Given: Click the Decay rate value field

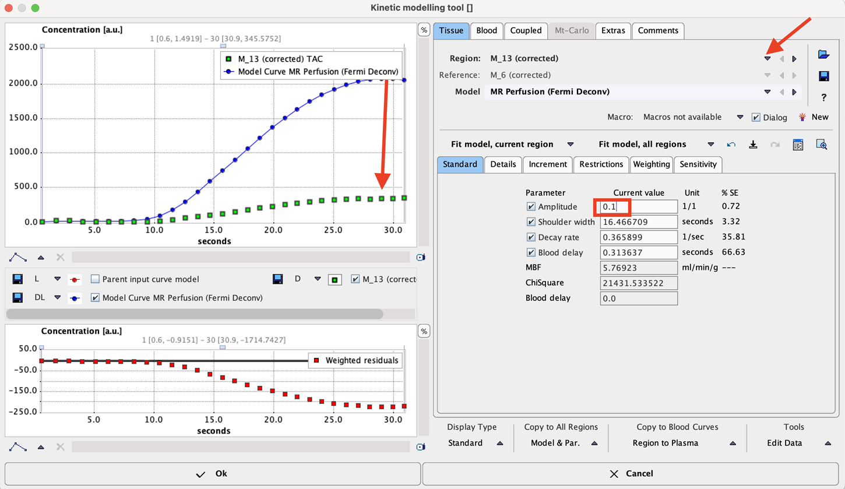Looking at the screenshot, I should [639, 237].
